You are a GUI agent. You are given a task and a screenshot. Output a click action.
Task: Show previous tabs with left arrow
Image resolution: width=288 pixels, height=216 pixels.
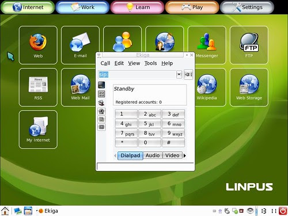coord(115,156)
